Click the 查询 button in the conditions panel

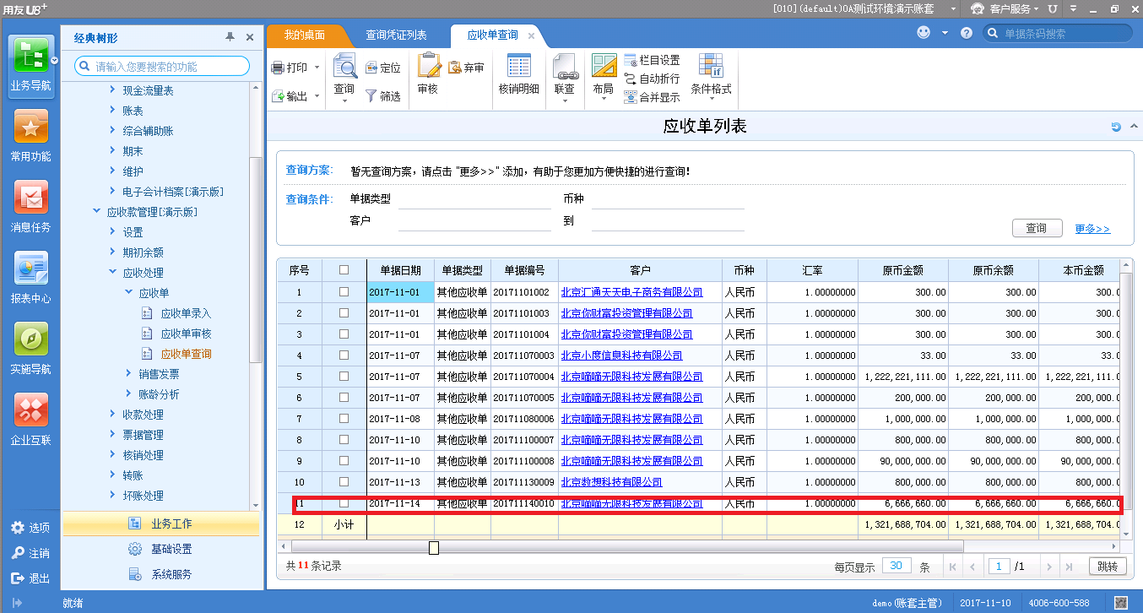pos(1036,228)
